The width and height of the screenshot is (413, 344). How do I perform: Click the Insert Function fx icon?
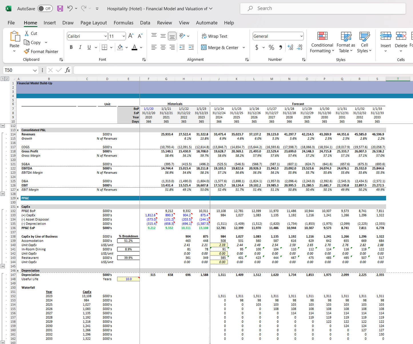[x=67, y=70]
